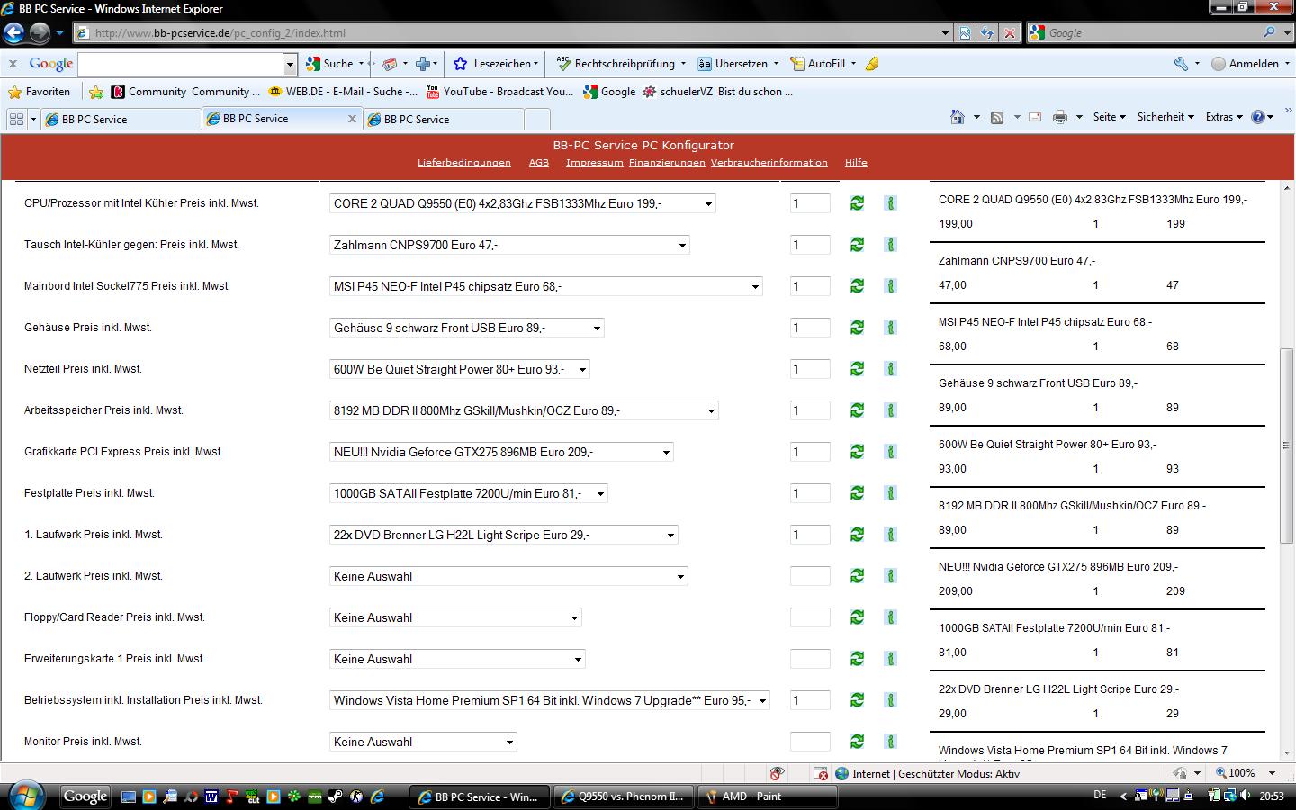Click refresh icon in Monitor row
This screenshot has height=810, width=1296.
(x=857, y=742)
